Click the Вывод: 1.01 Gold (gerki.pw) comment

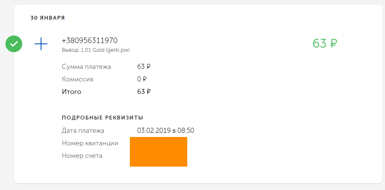coord(96,50)
